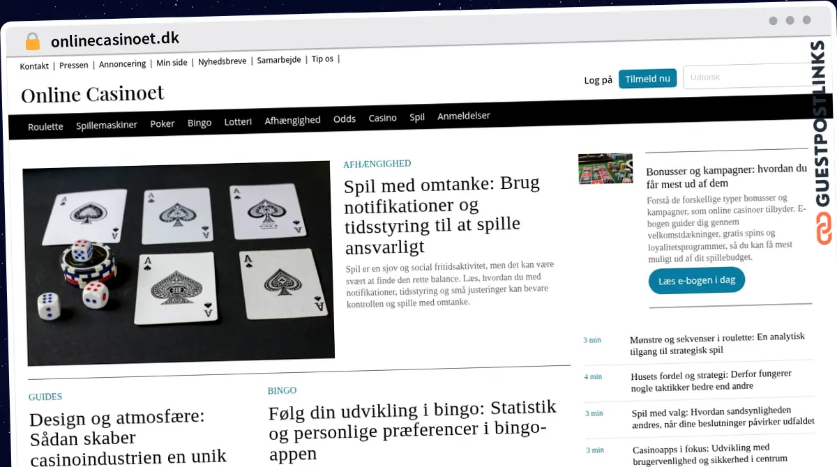
Task: Open the Afhængighed menu item
Action: click(293, 121)
